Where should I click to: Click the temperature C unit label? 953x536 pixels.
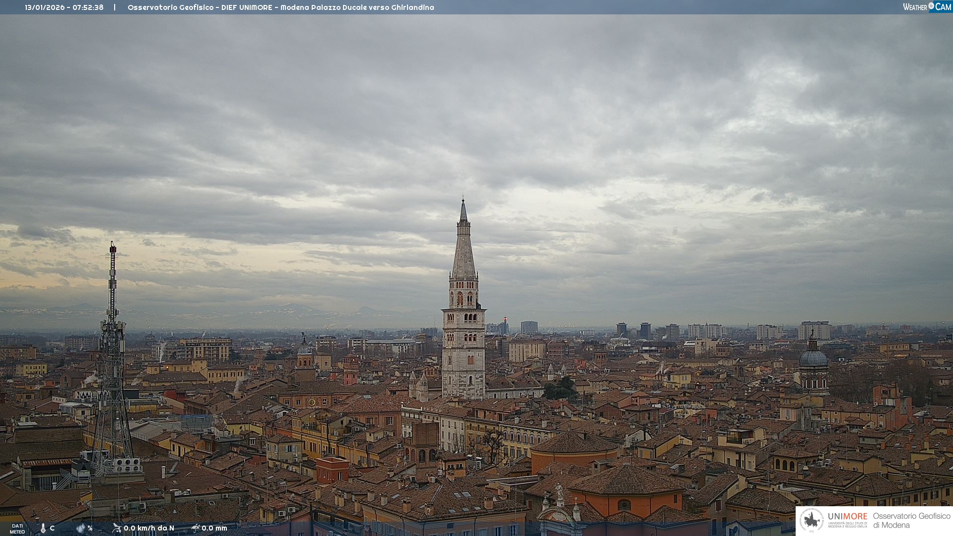pyautogui.click(x=52, y=528)
